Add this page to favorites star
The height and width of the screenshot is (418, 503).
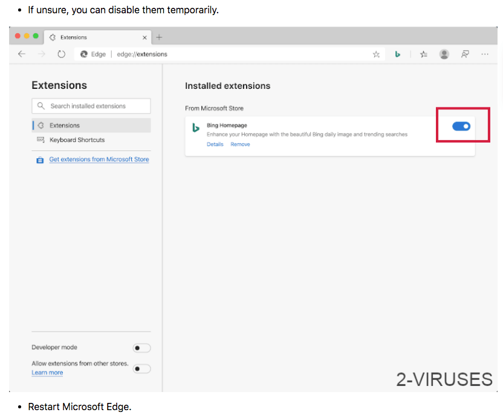point(376,54)
